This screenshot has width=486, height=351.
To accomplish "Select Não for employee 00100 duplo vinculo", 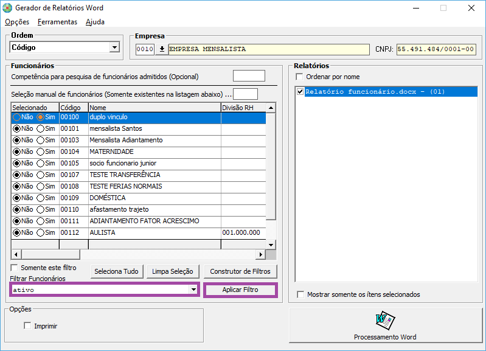I will tap(17, 117).
